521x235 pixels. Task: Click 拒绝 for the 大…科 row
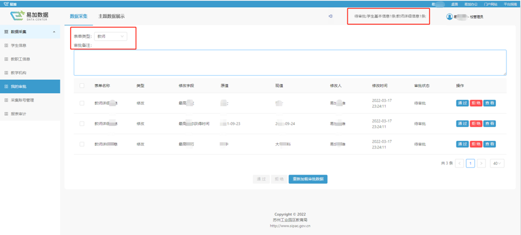click(476, 144)
